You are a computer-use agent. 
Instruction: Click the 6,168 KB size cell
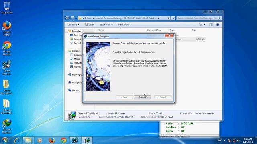(200, 39)
